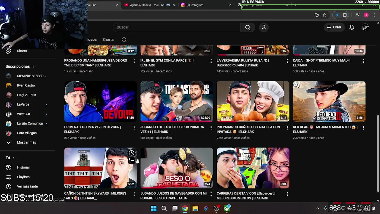Switch to Instagram browser tab
380x214 pixels.
[195, 5]
